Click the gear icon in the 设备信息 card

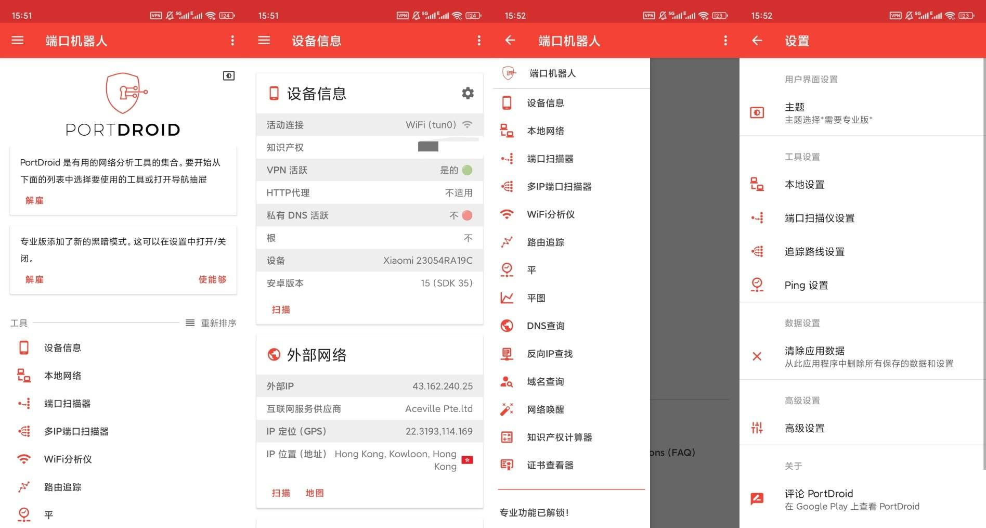(468, 93)
